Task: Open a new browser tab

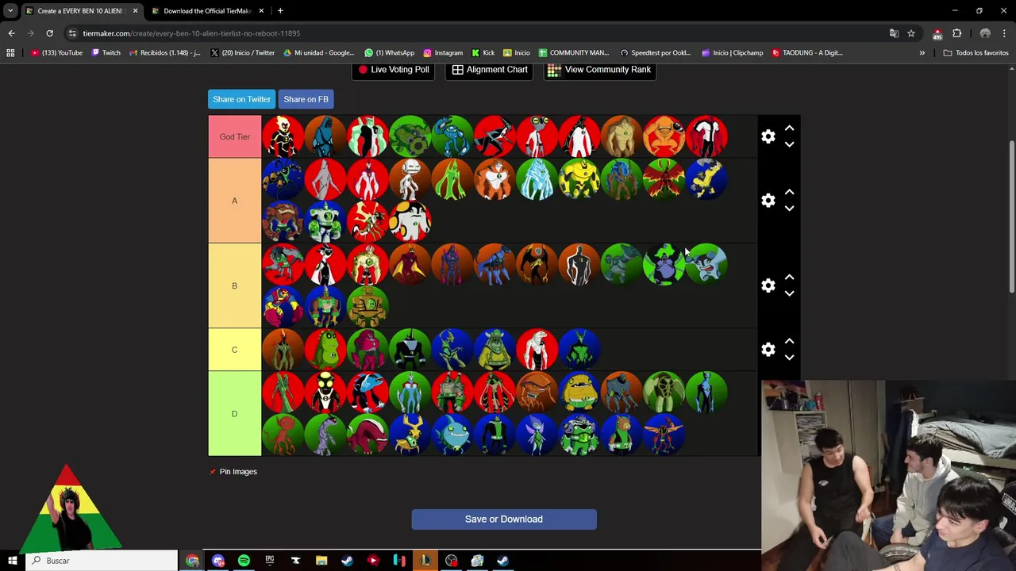Action: (280, 11)
